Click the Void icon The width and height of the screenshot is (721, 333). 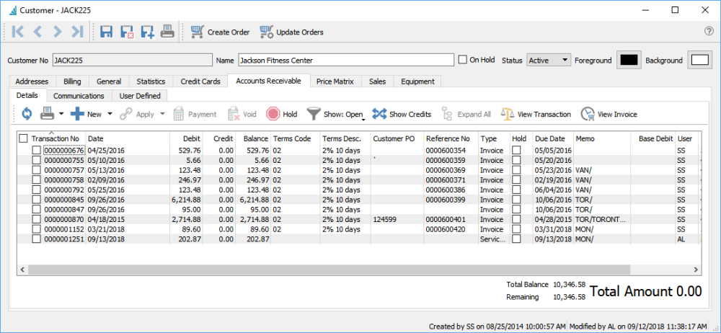(234, 114)
